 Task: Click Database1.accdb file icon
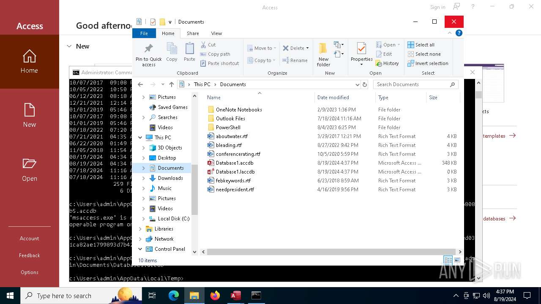211,163
